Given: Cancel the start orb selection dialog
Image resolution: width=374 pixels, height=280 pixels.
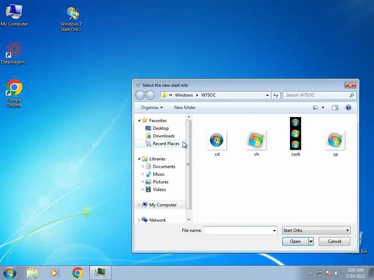Looking at the screenshot, I should 335,241.
